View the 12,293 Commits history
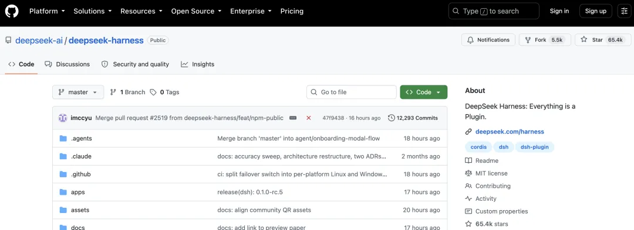This screenshot has height=230, width=634. (x=413, y=118)
